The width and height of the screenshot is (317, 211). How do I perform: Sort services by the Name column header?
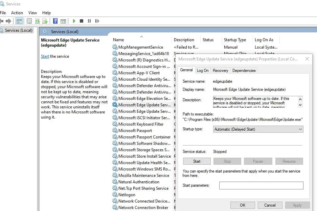[118, 40]
